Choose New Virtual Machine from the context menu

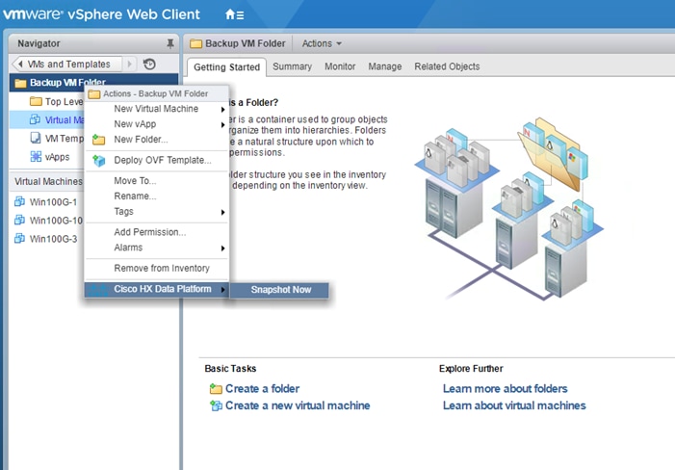pyautogui.click(x=157, y=109)
